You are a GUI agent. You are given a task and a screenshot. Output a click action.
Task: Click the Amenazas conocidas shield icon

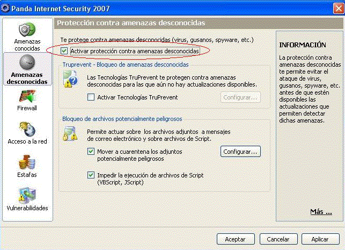pyautogui.click(x=27, y=30)
